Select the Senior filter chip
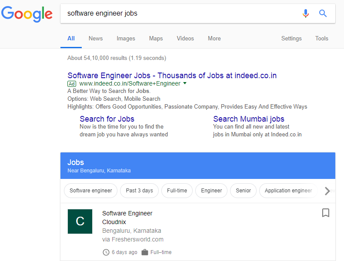The image size is (344, 261). pos(243,191)
